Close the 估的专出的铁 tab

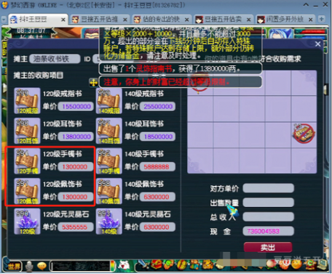(x=187, y=20)
